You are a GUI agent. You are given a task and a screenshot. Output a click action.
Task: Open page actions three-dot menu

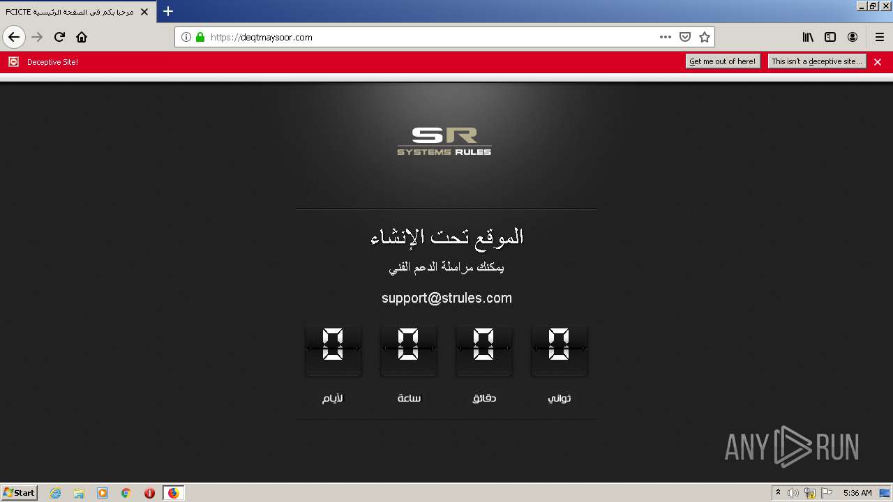[666, 37]
